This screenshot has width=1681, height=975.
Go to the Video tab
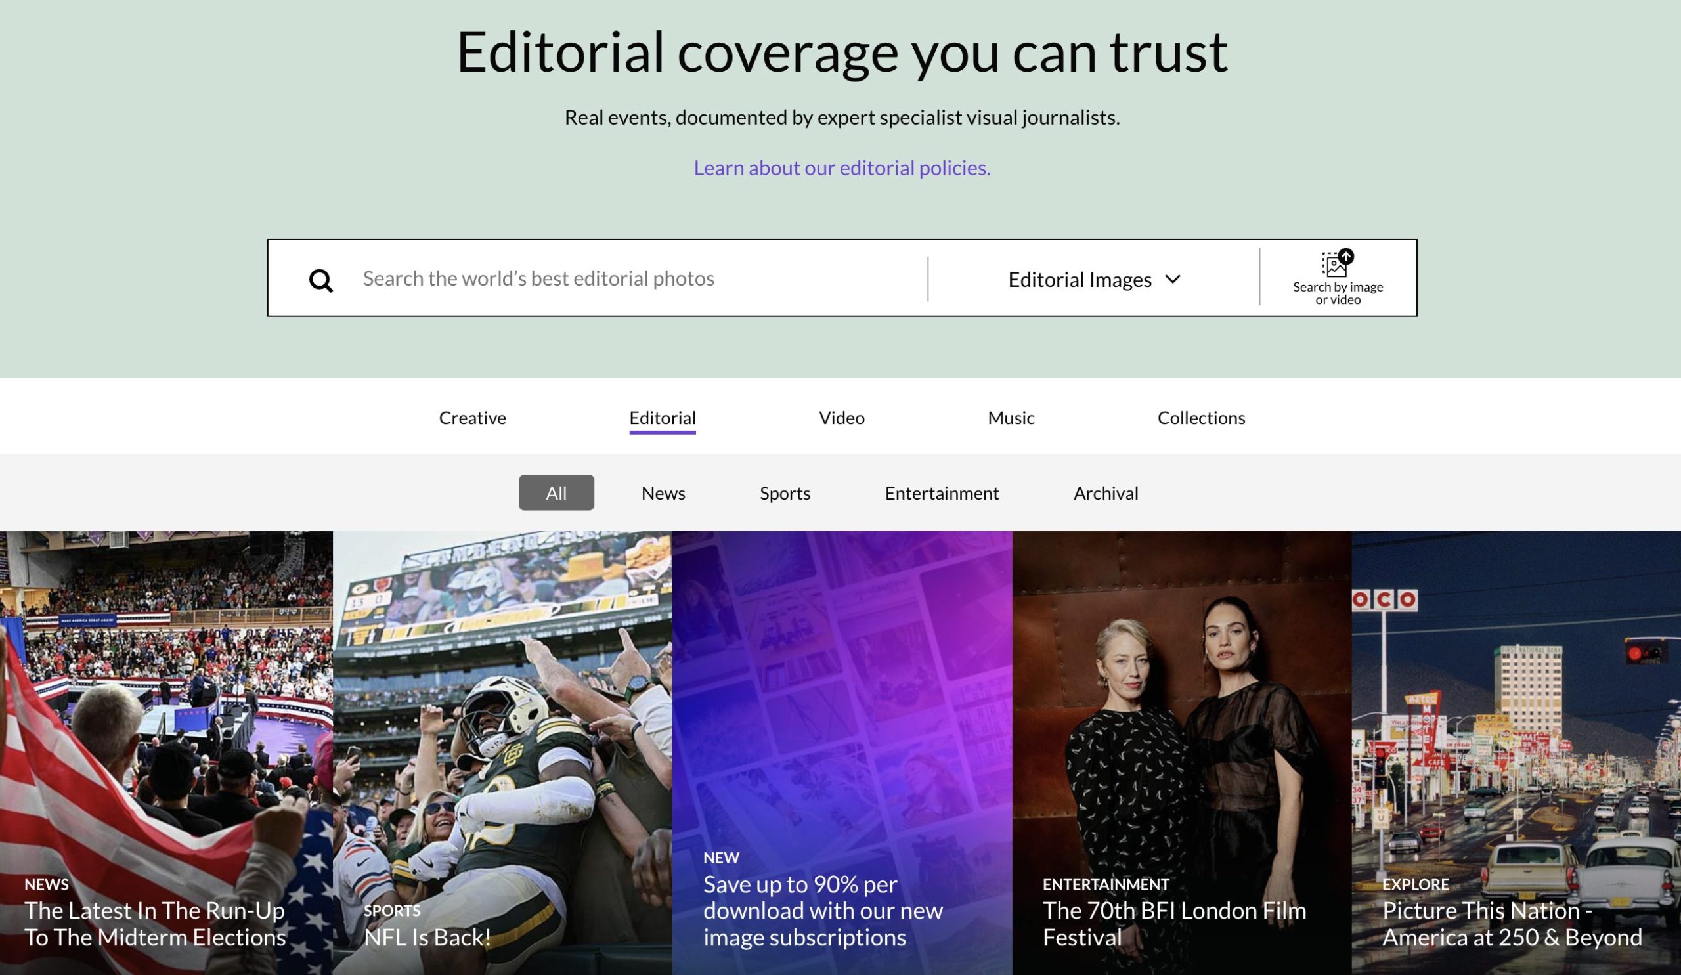tap(842, 418)
